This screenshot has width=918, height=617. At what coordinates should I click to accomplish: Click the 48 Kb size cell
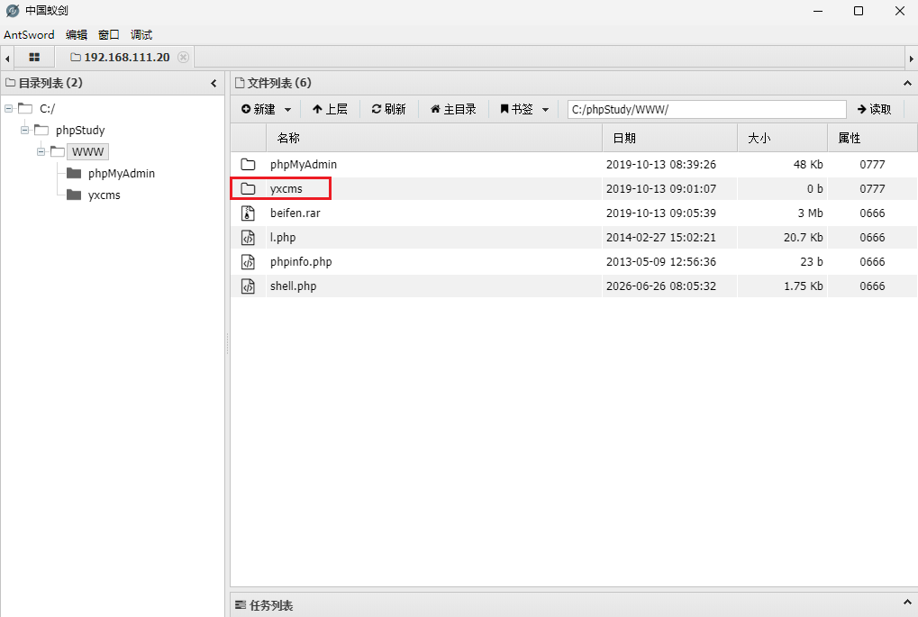(808, 165)
